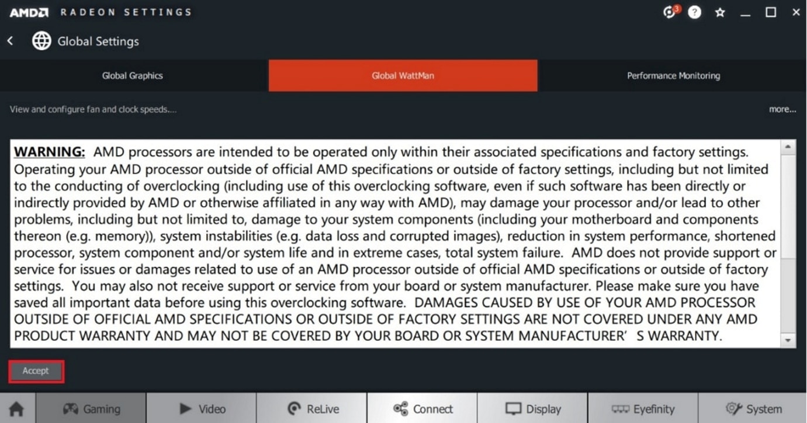Open the System section
Screen dimensions: 807x423
point(753,408)
